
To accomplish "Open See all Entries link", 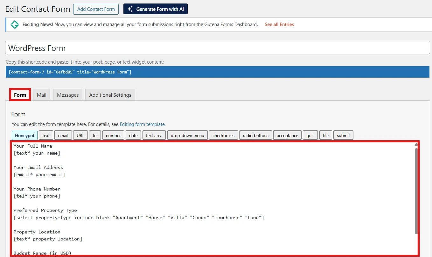I will pyautogui.click(x=279, y=24).
